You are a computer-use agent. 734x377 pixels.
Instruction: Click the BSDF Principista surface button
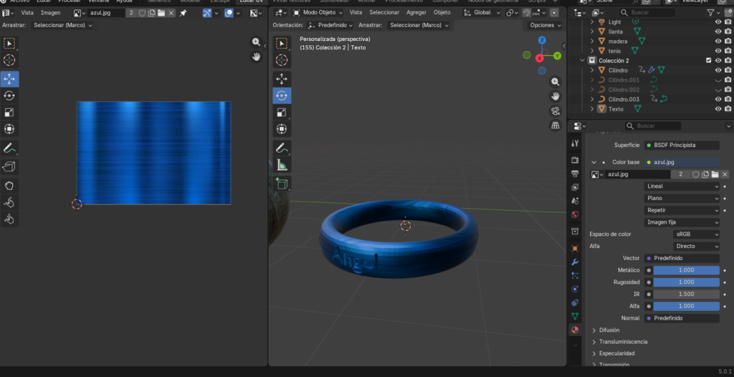681,145
